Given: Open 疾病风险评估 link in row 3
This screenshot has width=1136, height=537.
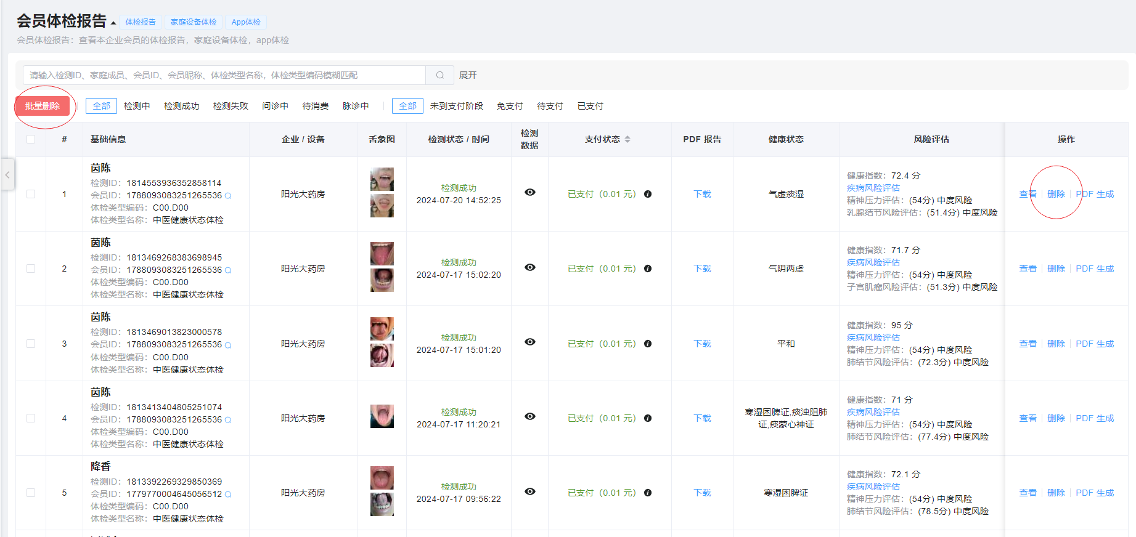Looking at the screenshot, I should pyautogui.click(x=873, y=337).
